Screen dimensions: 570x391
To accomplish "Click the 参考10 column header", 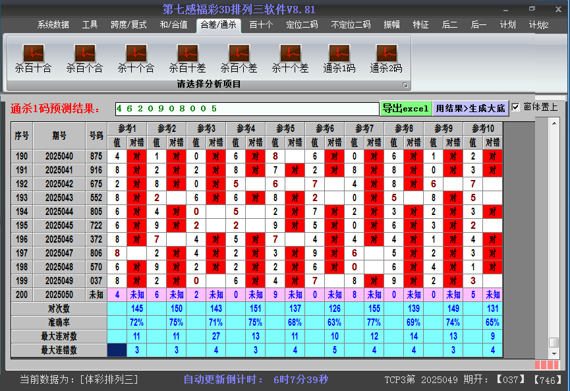I will 483,129.
